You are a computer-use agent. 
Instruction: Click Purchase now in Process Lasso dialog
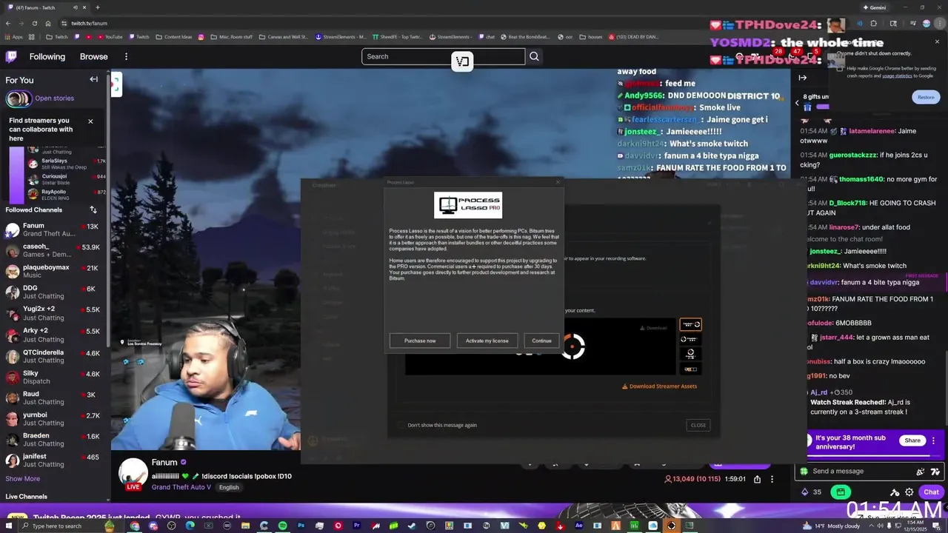coord(420,341)
